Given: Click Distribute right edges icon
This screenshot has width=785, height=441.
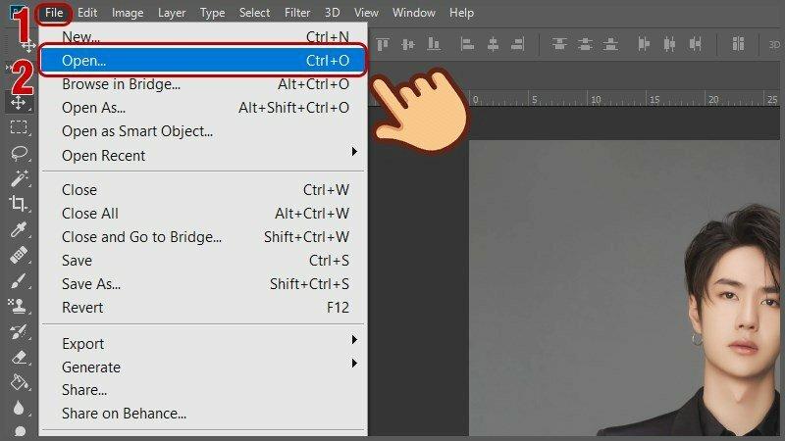Looking at the screenshot, I should coord(695,44).
